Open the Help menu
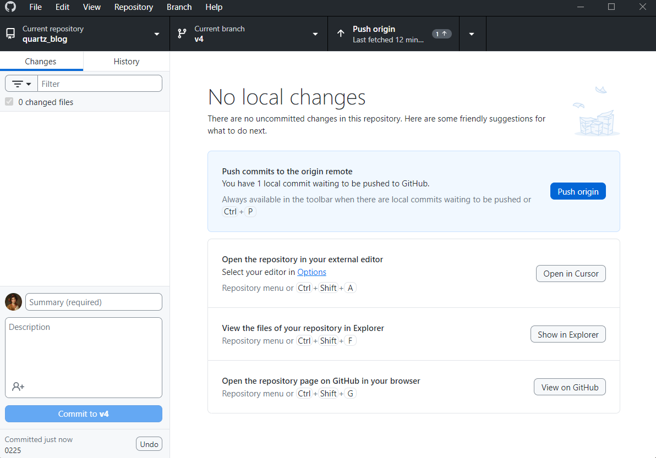This screenshot has width=656, height=458. point(214,7)
